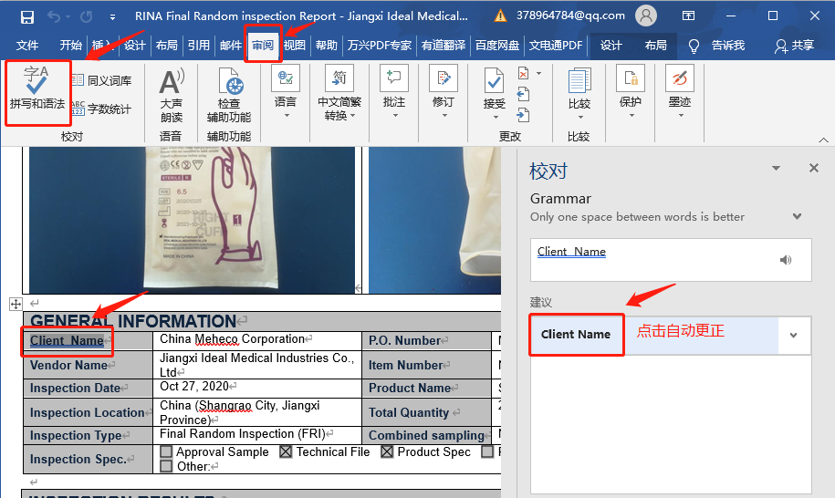The height and width of the screenshot is (498, 835).
Task: Start 大声朗读 read aloud
Action: [172, 95]
